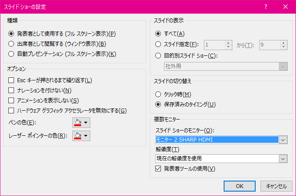
Task: Open the laser pointer color picker
Action: (x=81, y=136)
